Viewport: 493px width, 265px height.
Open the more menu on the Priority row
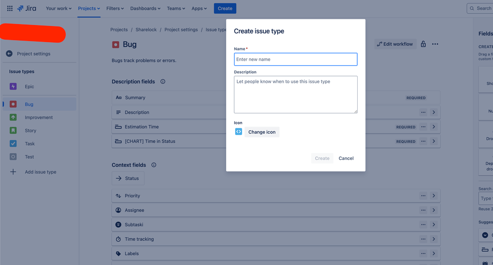[423, 195]
